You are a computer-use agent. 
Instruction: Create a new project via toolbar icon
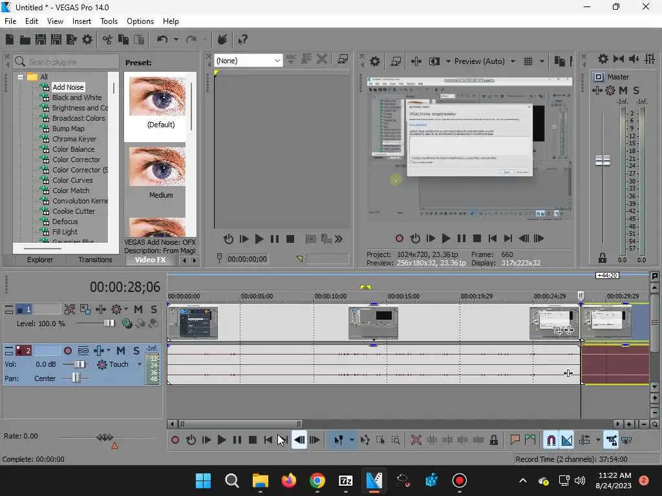(x=9, y=39)
